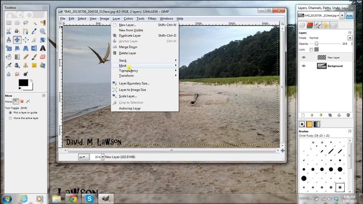
Task: Open the Colors menu
Action: click(x=128, y=19)
